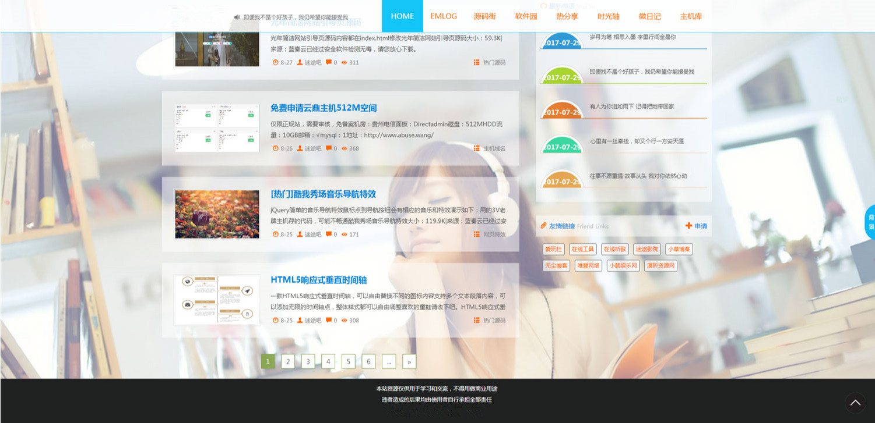Go to page 5 in pagination
This screenshot has width=875, height=423.
[348, 361]
